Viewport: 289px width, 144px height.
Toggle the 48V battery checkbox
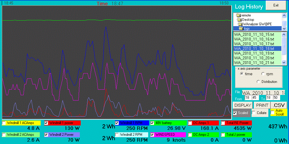tap(152, 123)
